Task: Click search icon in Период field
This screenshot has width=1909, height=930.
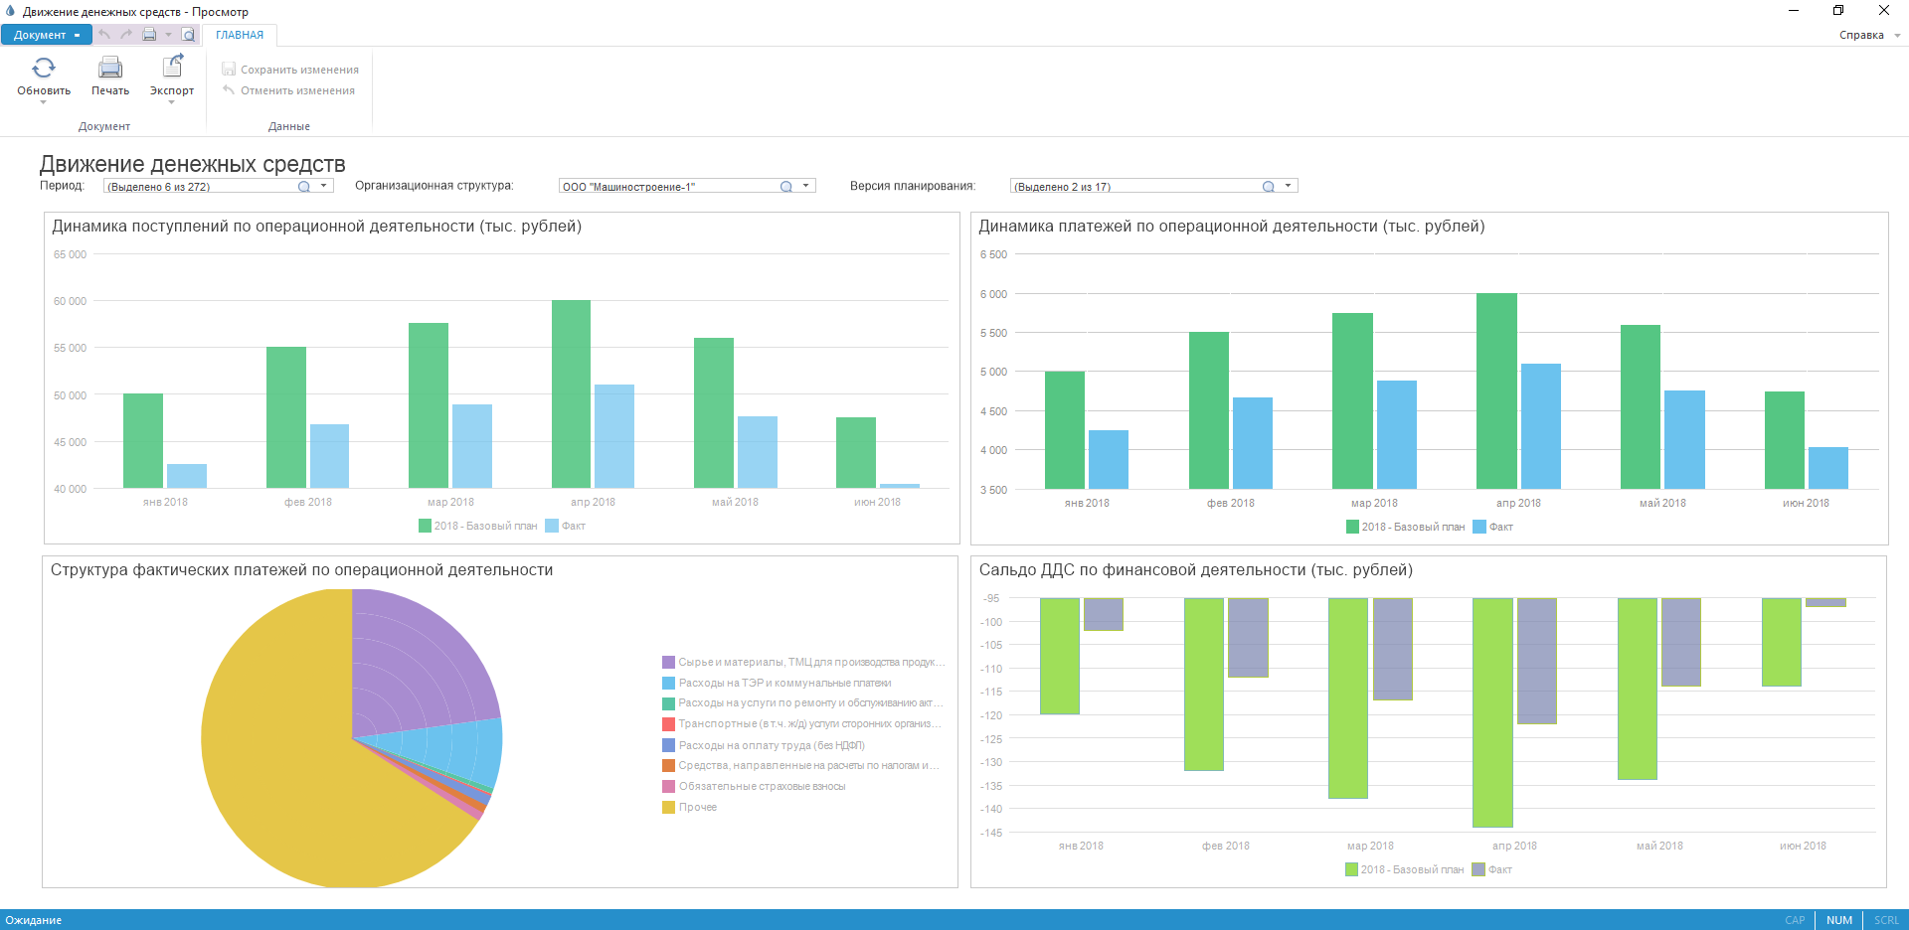Action: pyautogui.click(x=304, y=187)
